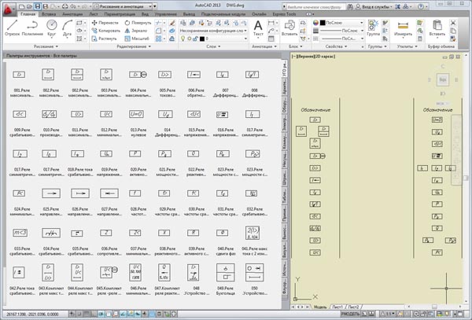472x320 pixels.
Task: Insert the 001.Реле palette symbol
Action: pos(22,75)
